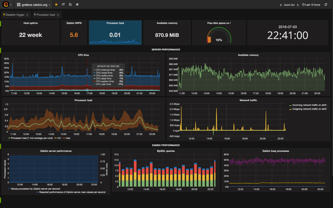333x208 pixels.
Task: Click the Free disk space gauge
Action: [x=219, y=36]
